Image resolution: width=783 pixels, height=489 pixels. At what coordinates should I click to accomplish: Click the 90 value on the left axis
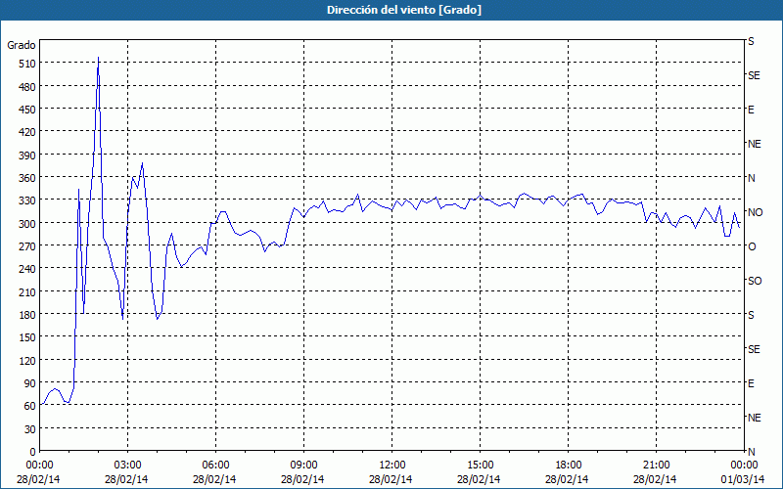30,383
